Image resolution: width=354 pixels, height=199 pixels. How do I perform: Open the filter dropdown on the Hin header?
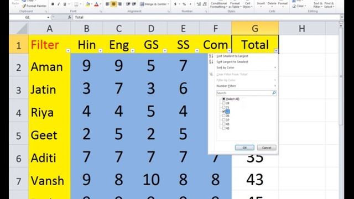[x=100, y=51]
